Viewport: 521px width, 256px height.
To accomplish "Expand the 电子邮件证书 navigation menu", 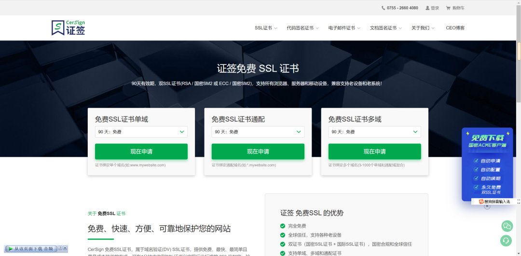I will click(x=344, y=28).
